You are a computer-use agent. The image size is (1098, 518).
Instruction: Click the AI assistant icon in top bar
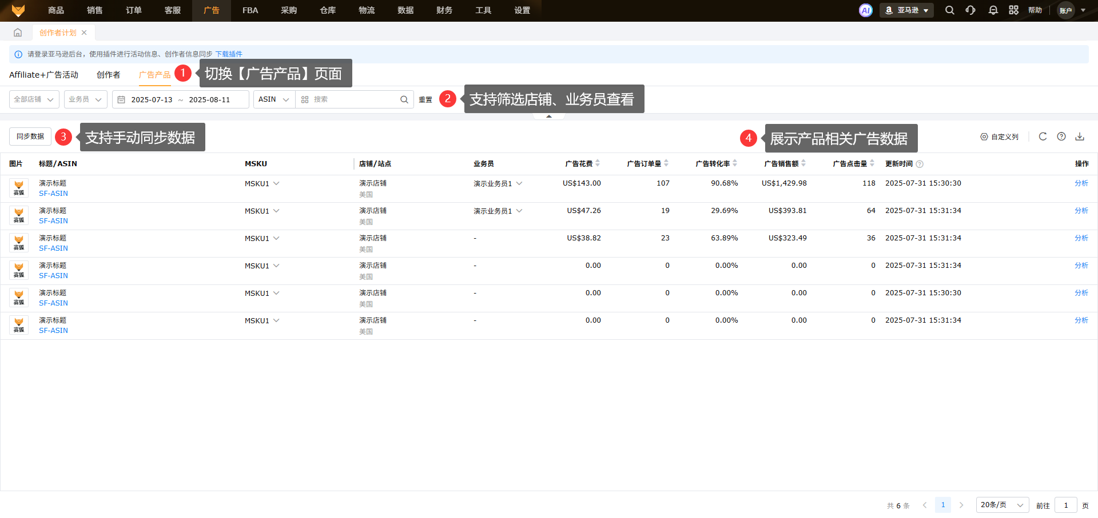click(865, 10)
